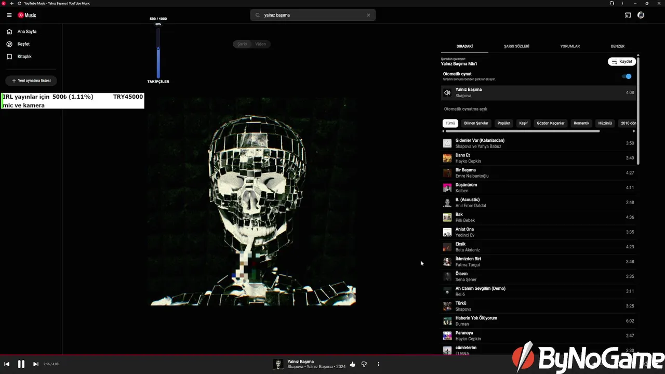
Task: Click the Türkü album thumbnail
Action: point(447,306)
